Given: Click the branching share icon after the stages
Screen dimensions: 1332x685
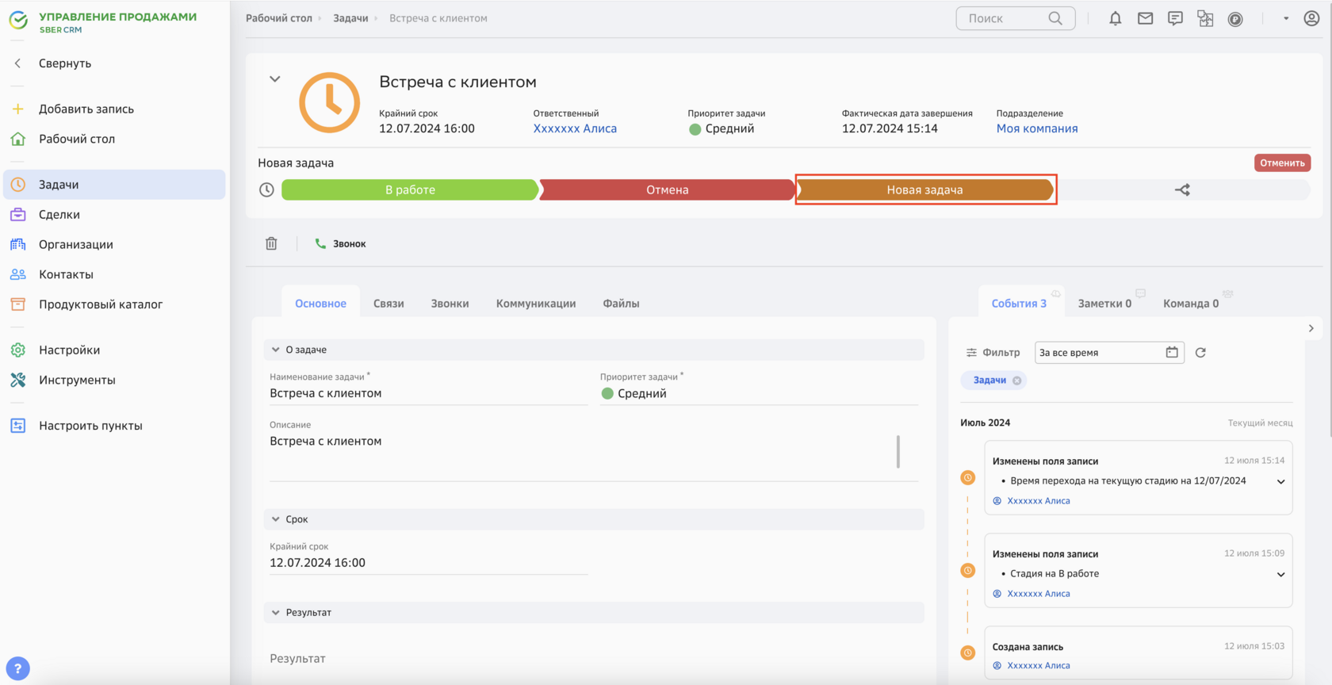Looking at the screenshot, I should 1182,189.
